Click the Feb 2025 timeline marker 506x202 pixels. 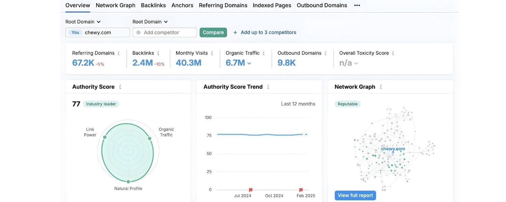[300, 189]
